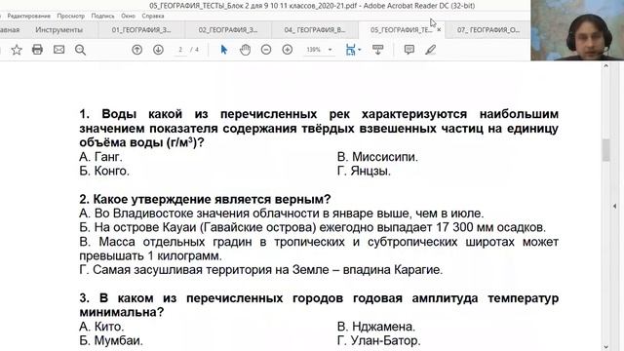
Task: Add a comment with the speech bubble icon
Action: click(x=409, y=50)
